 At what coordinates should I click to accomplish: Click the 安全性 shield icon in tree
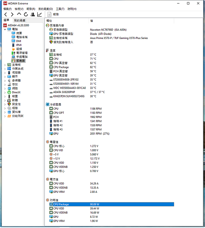[9, 104]
